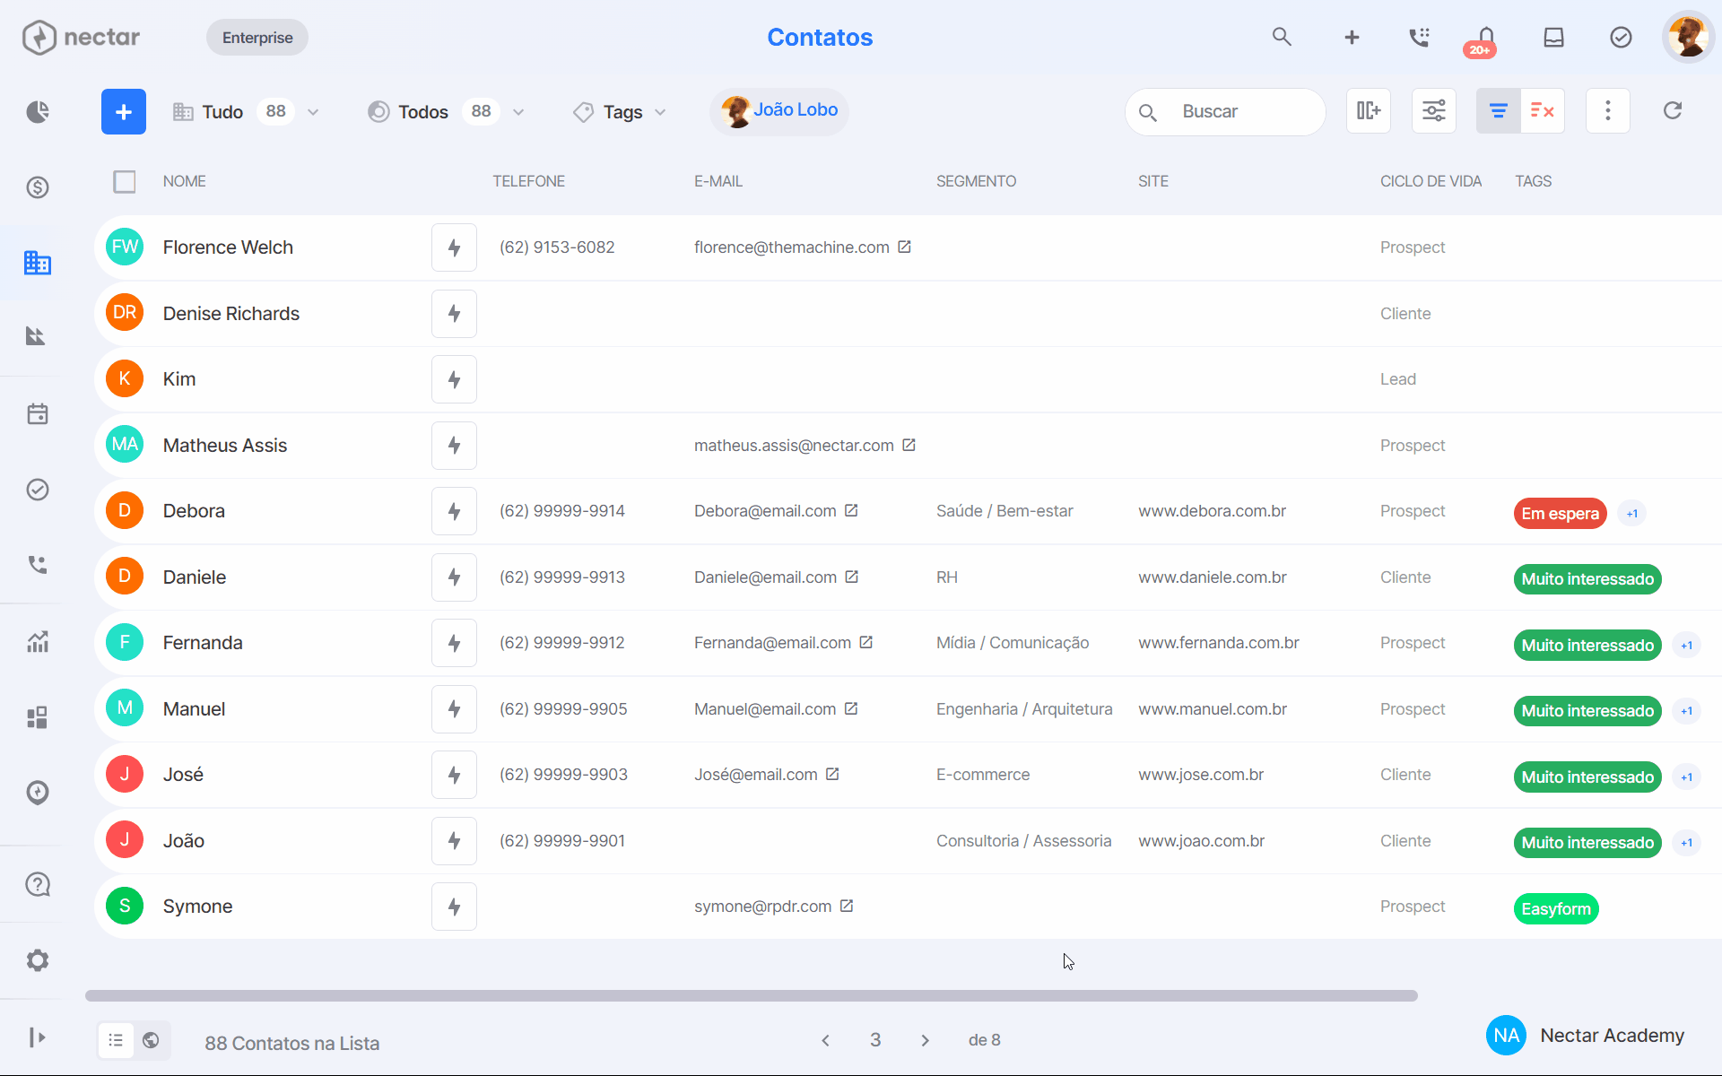Switch to list view toggle at bottom

(116, 1040)
